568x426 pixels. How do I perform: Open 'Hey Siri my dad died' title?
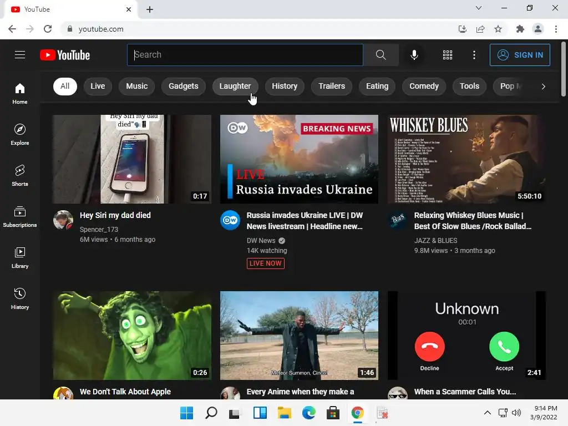pyautogui.click(x=115, y=215)
